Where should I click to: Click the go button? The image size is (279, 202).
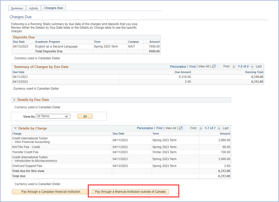85,116
